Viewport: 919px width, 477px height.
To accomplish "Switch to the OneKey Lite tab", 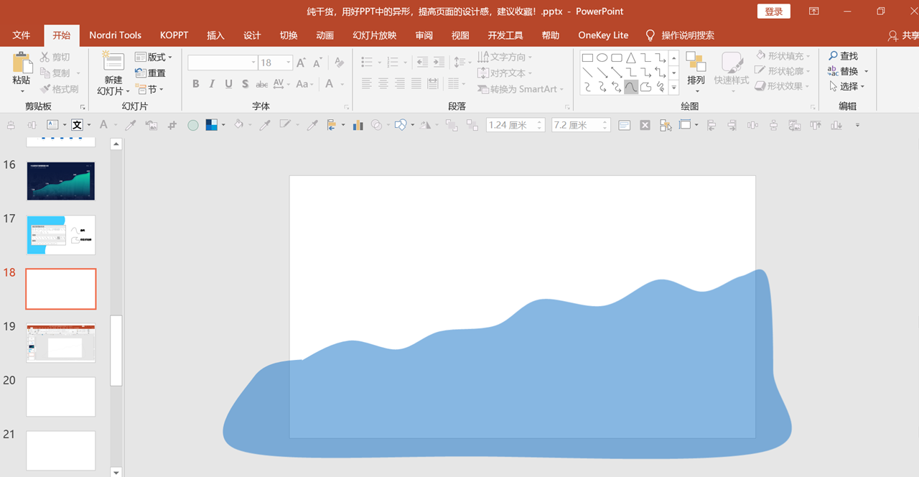I will (x=603, y=35).
